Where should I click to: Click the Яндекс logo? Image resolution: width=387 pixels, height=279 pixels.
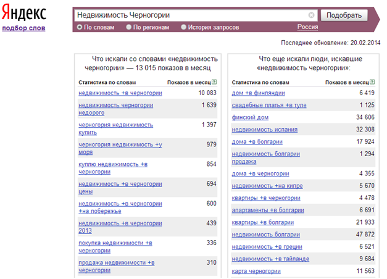[24, 12]
